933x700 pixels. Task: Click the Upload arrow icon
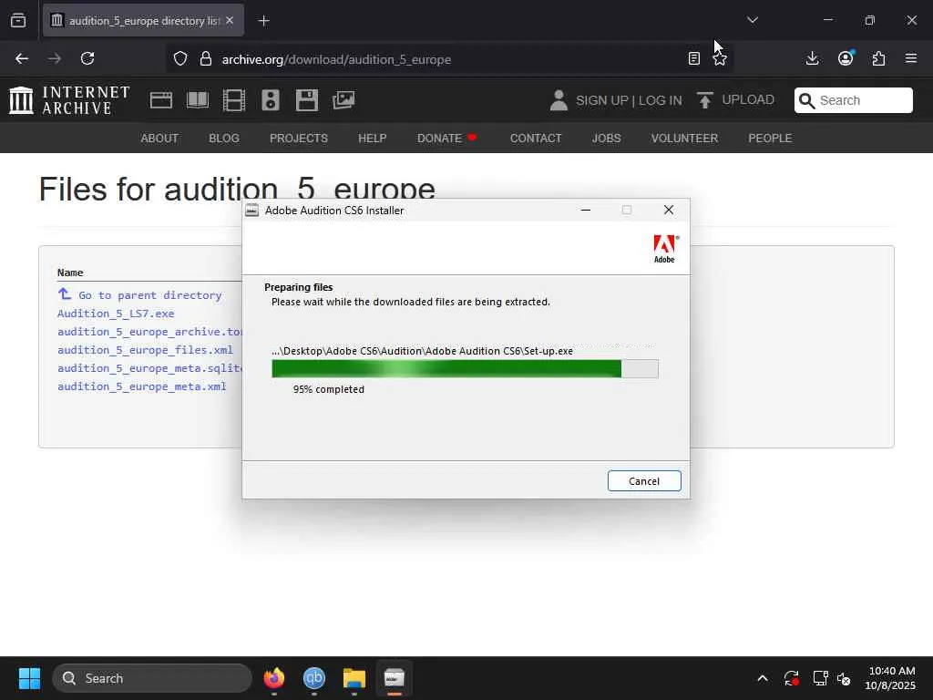[704, 100]
